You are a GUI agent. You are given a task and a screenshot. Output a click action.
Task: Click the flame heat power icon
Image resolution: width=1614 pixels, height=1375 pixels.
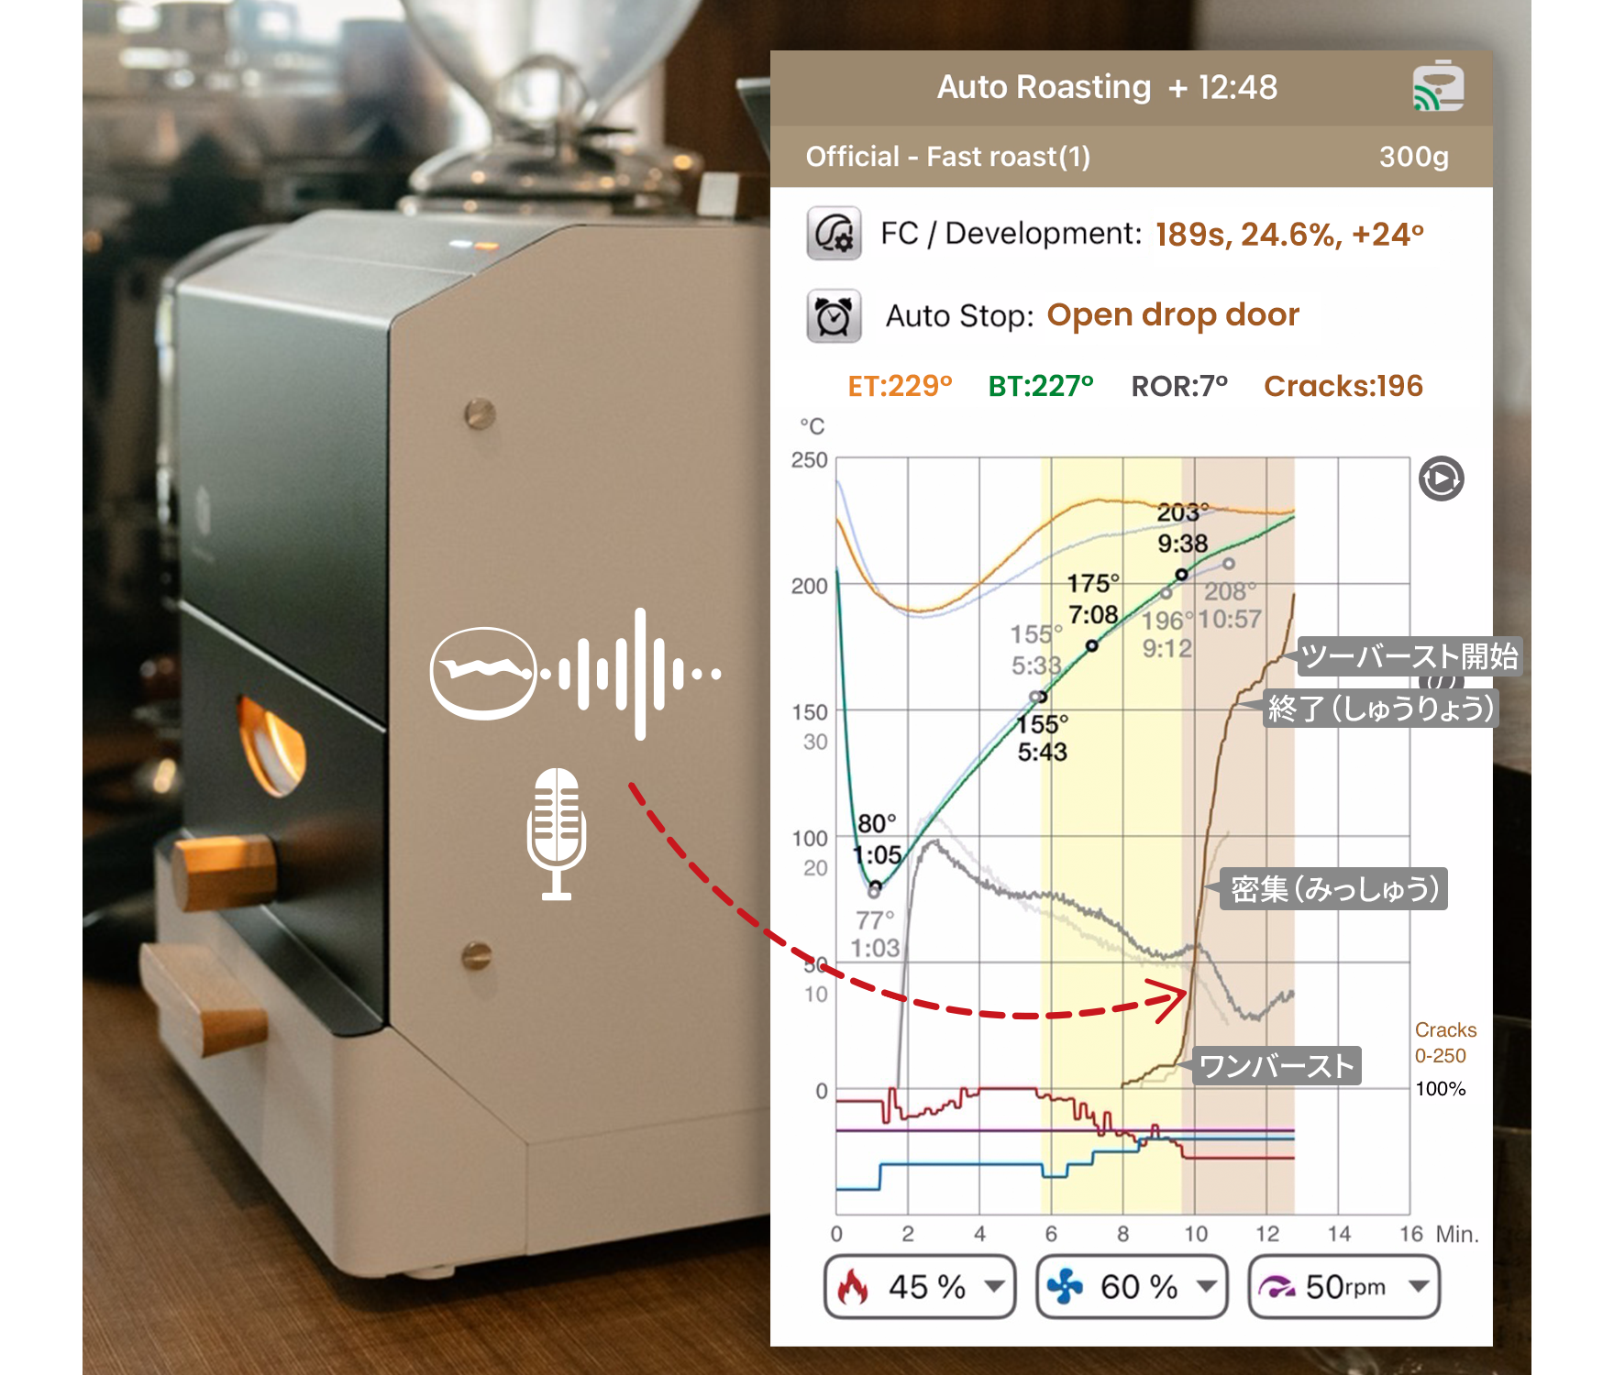tap(853, 1287)
